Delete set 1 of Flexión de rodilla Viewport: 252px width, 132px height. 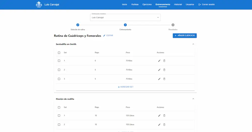(164, 116)
